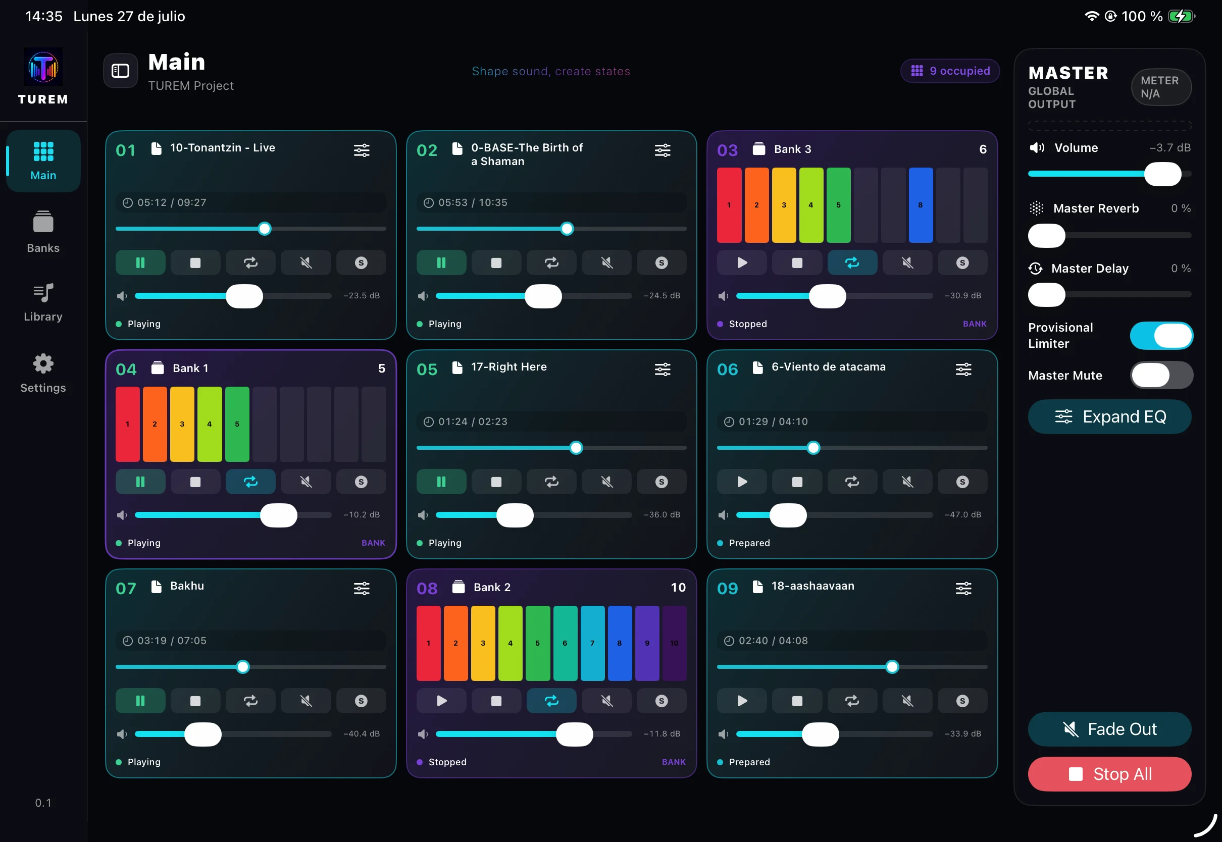
Task: Trigger yellow pad 3 in Bank 3
Action: click(x=784, y=205)
